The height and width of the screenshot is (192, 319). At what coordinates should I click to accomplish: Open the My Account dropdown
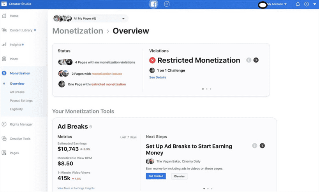coord(277,4)
